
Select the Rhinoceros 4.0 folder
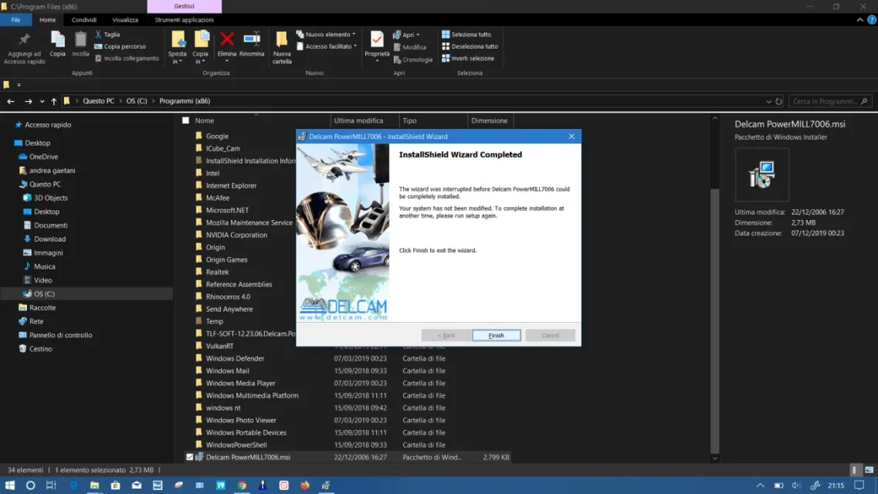(x=228, y=296)
